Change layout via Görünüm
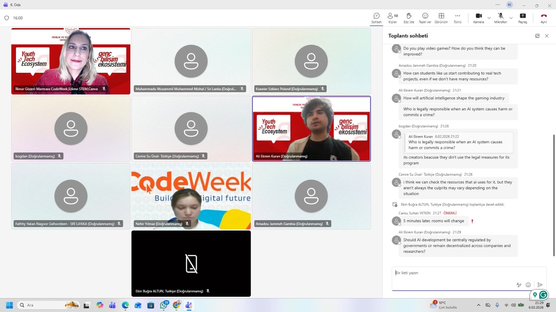Screen dimensions: 556x312 [x=441, y=18]
